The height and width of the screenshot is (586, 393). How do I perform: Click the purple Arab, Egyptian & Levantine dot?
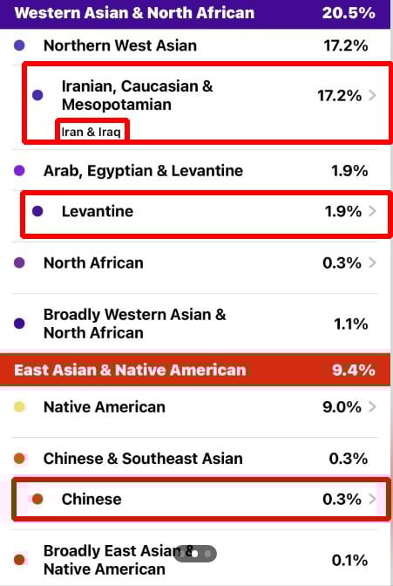point(19,171)
